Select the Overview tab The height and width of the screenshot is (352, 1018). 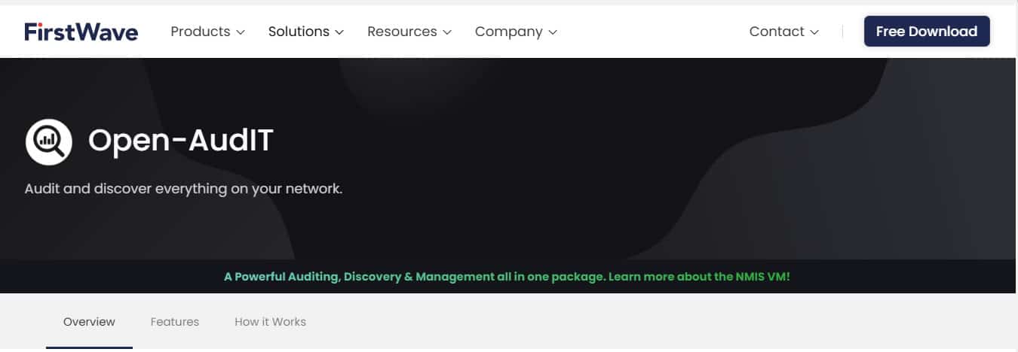[89, 322]
